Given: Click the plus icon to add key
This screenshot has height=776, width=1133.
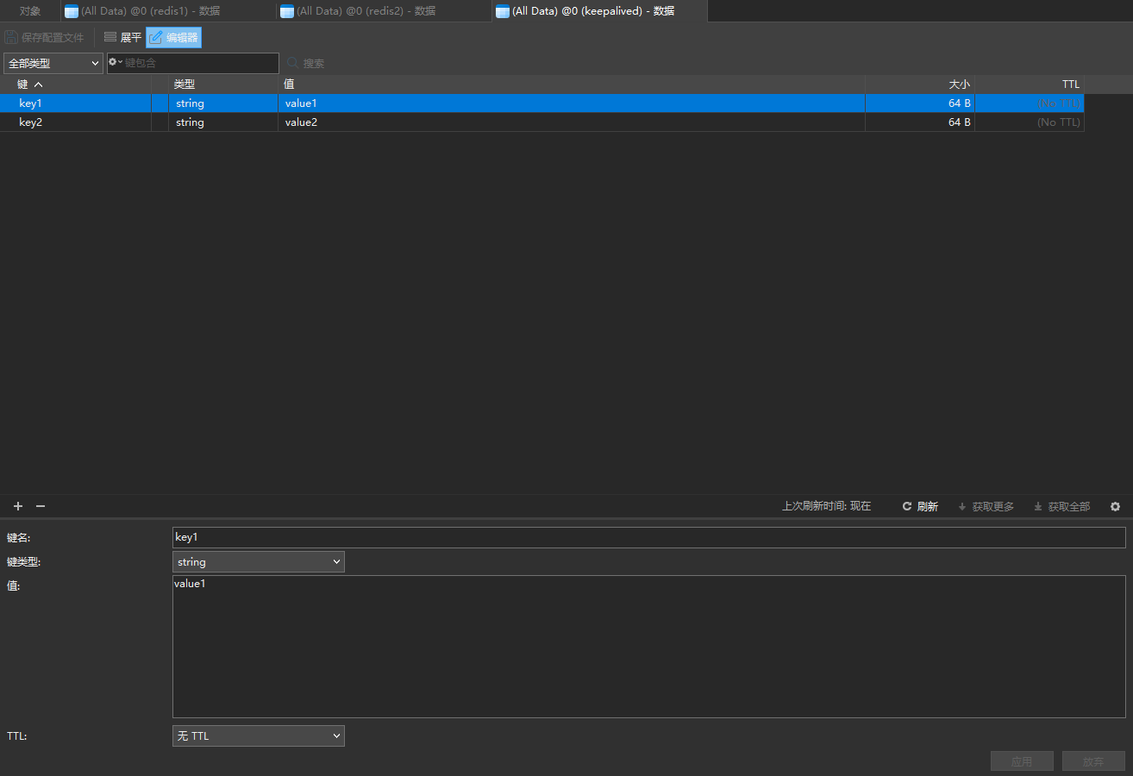Looking at the screenshot, I should coord(18,506).
